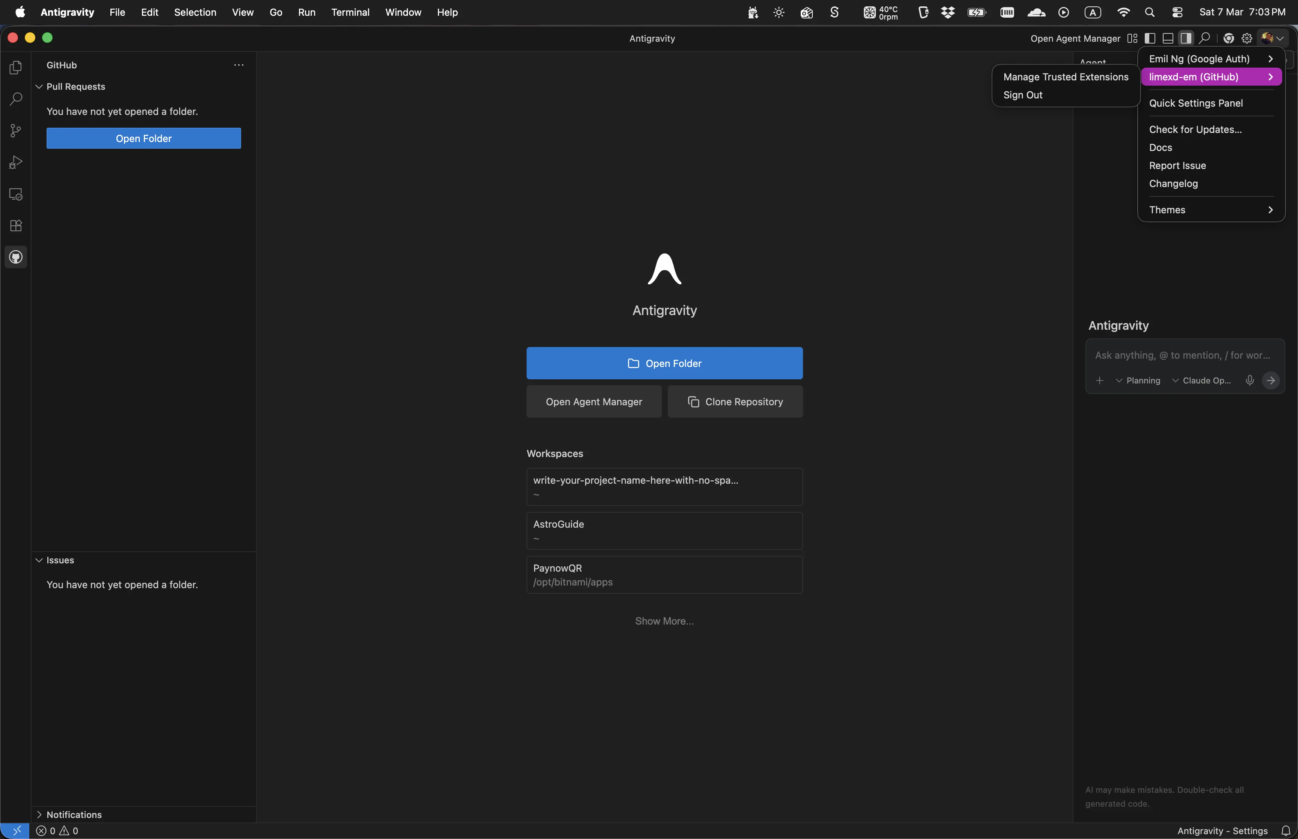
Task: Open Quick Settings Panel
Action: click(x=1211, y=103)
